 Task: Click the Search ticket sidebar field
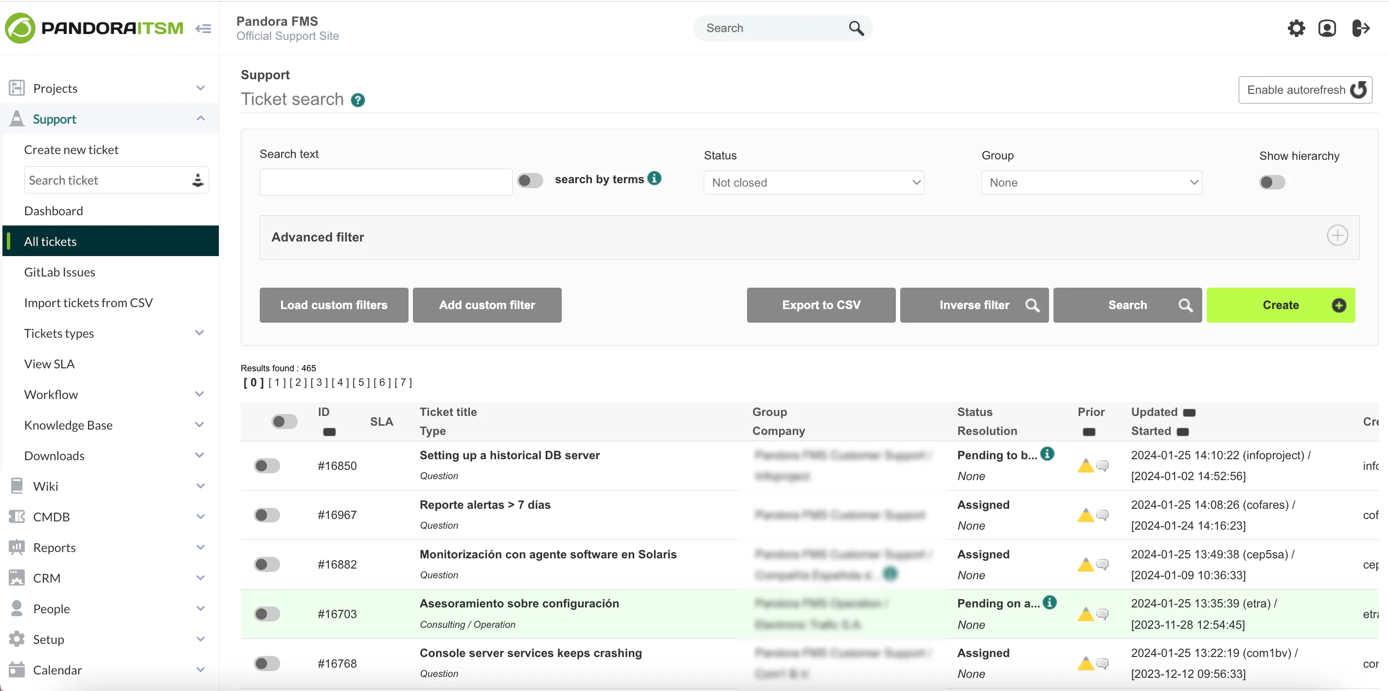click(116, 180)
